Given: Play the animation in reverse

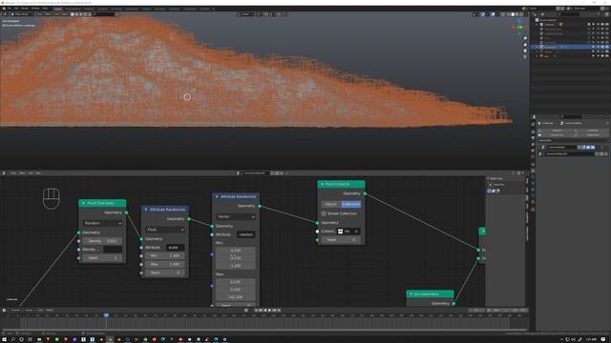Looking at the screenshot, I should click(x=265, y=311).
